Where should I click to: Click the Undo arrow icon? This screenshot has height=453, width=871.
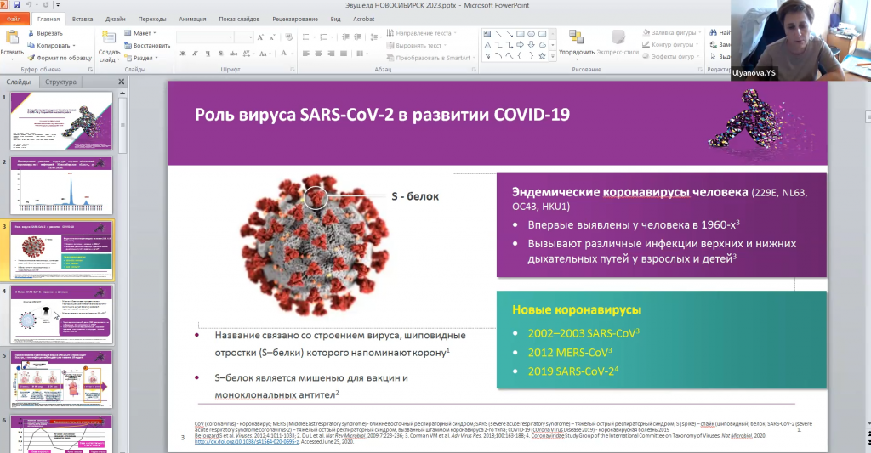click(x=29, y=5)
